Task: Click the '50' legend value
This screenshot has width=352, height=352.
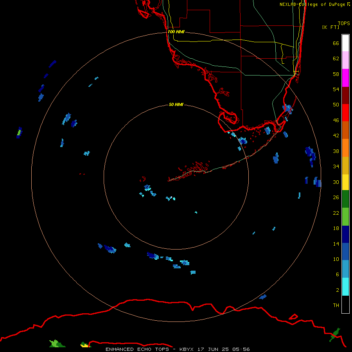Action: 336,104
